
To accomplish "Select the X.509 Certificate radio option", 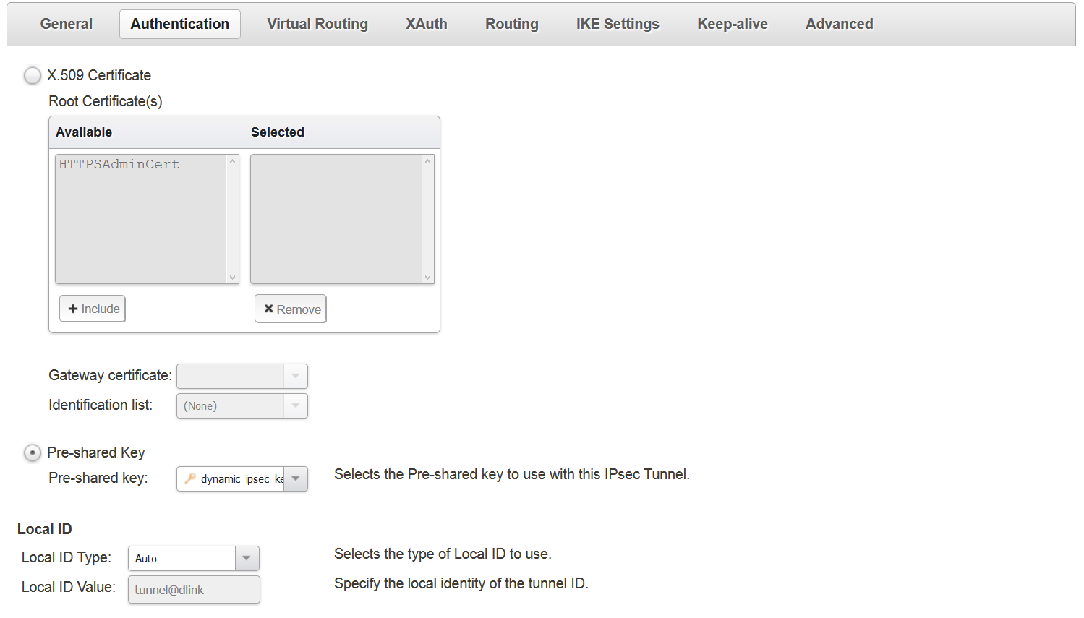I will point(33,75).
